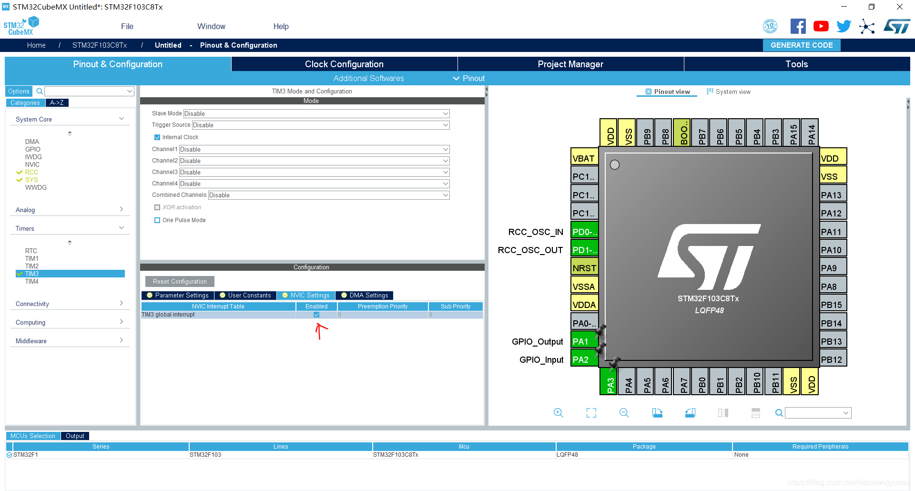Open the Window menu
The width and height of the screenshot is (915, 491).
coord(212,26)
